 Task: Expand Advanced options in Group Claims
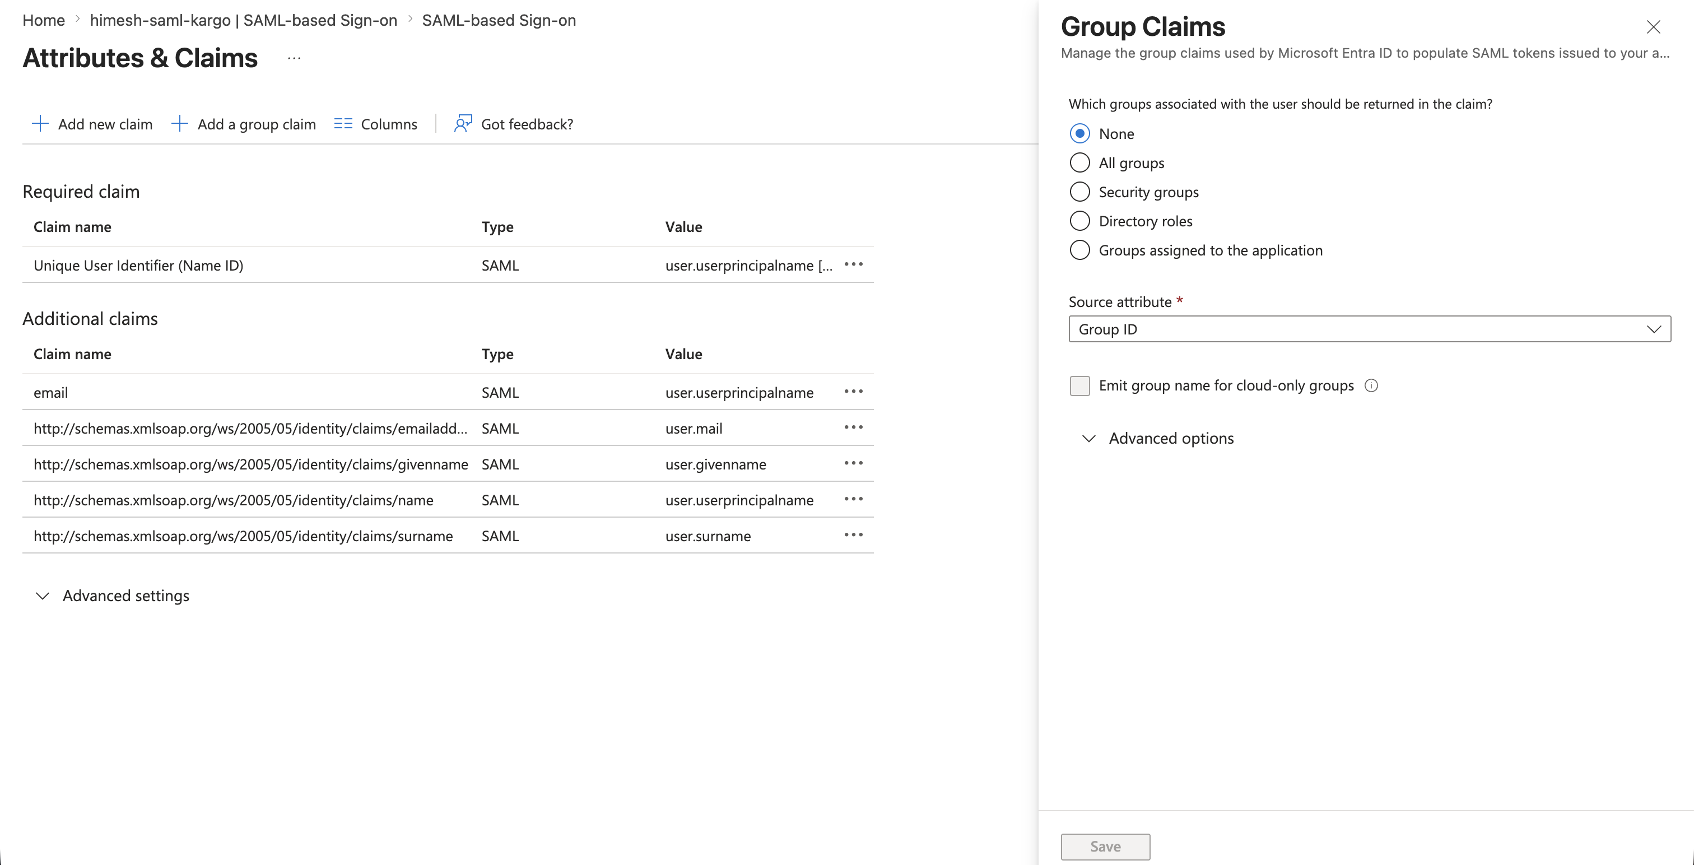click(1158, 438)
